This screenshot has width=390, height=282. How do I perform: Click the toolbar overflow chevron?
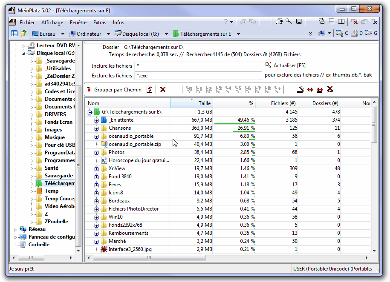tap(310, 34)
